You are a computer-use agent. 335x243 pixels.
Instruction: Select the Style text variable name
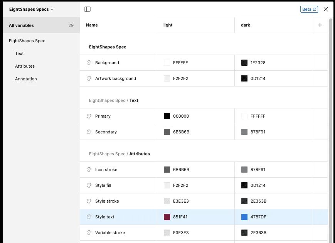(105, 217)
